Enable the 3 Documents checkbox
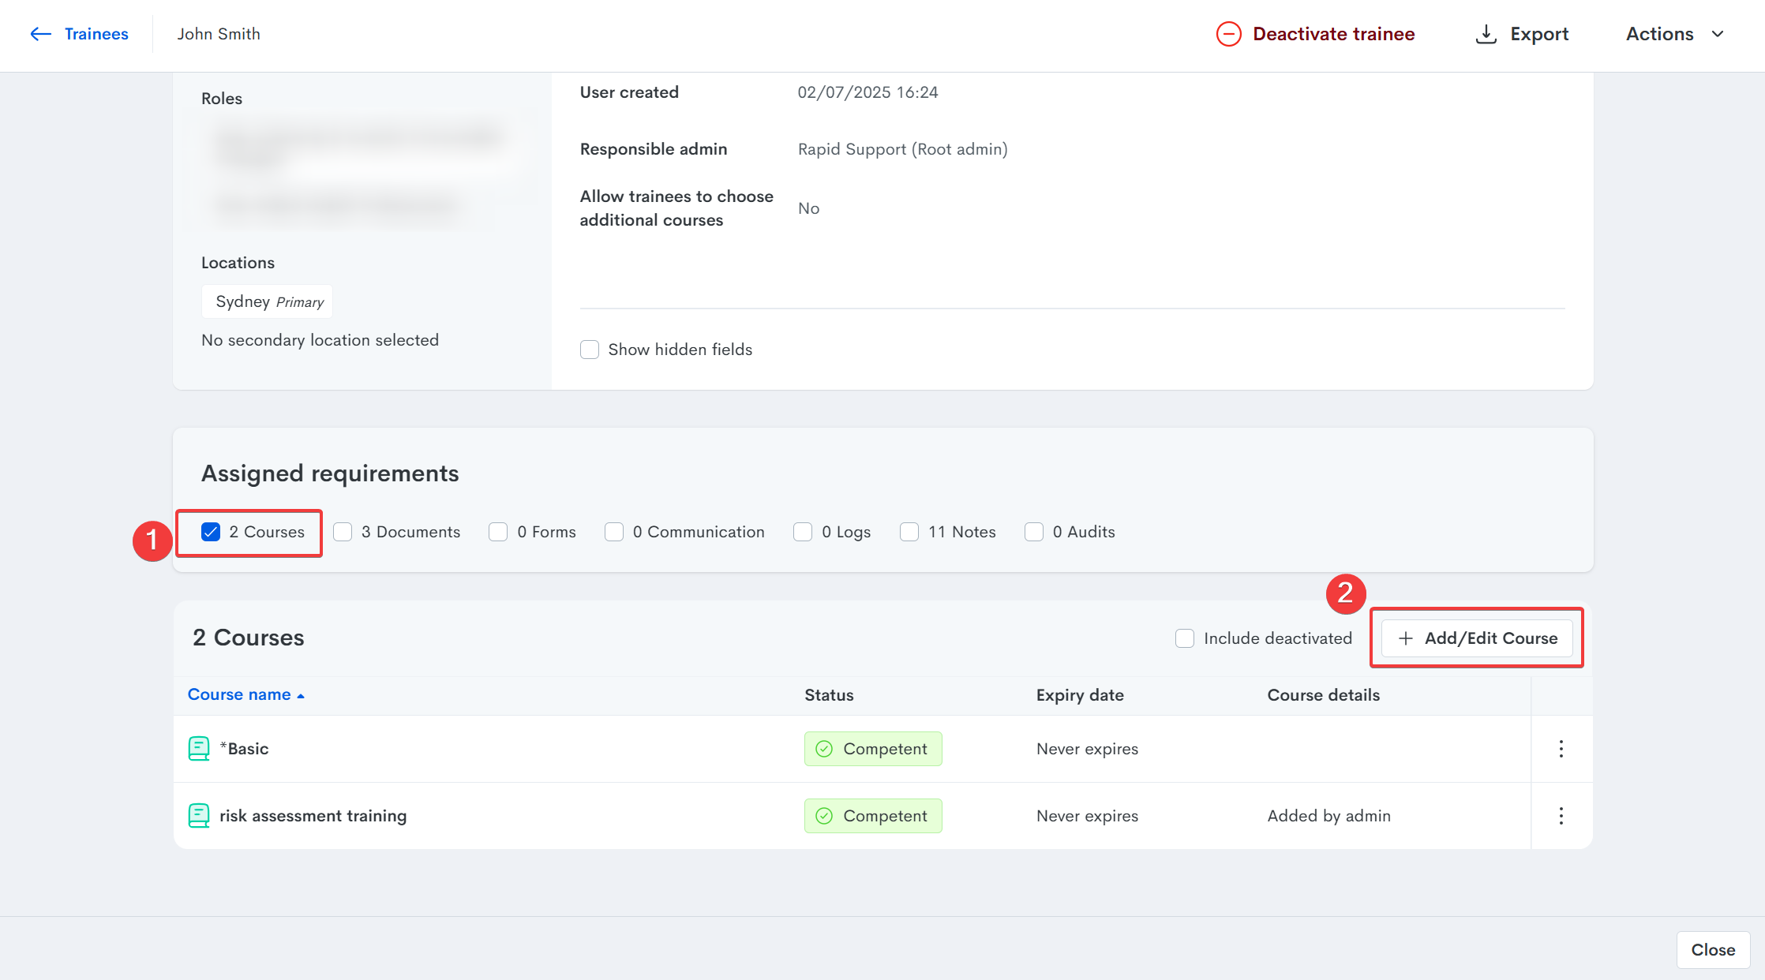The width and height of the screenshot is (1765, 980). 343,532
